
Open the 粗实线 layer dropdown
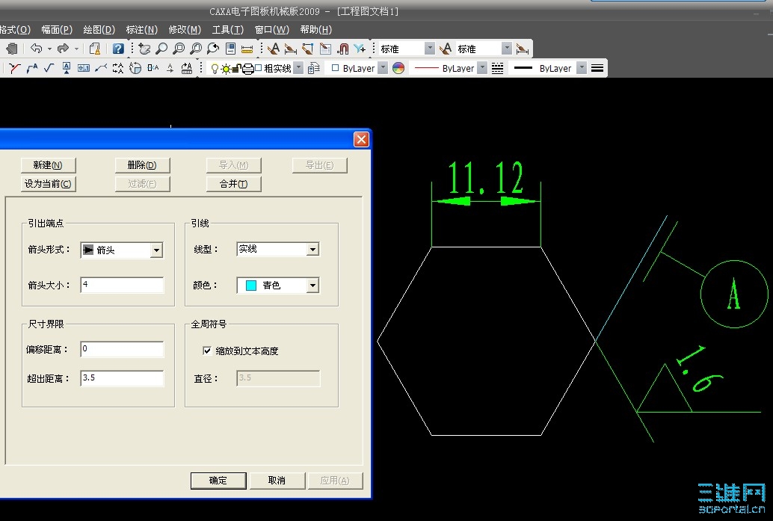pos(298,68)
